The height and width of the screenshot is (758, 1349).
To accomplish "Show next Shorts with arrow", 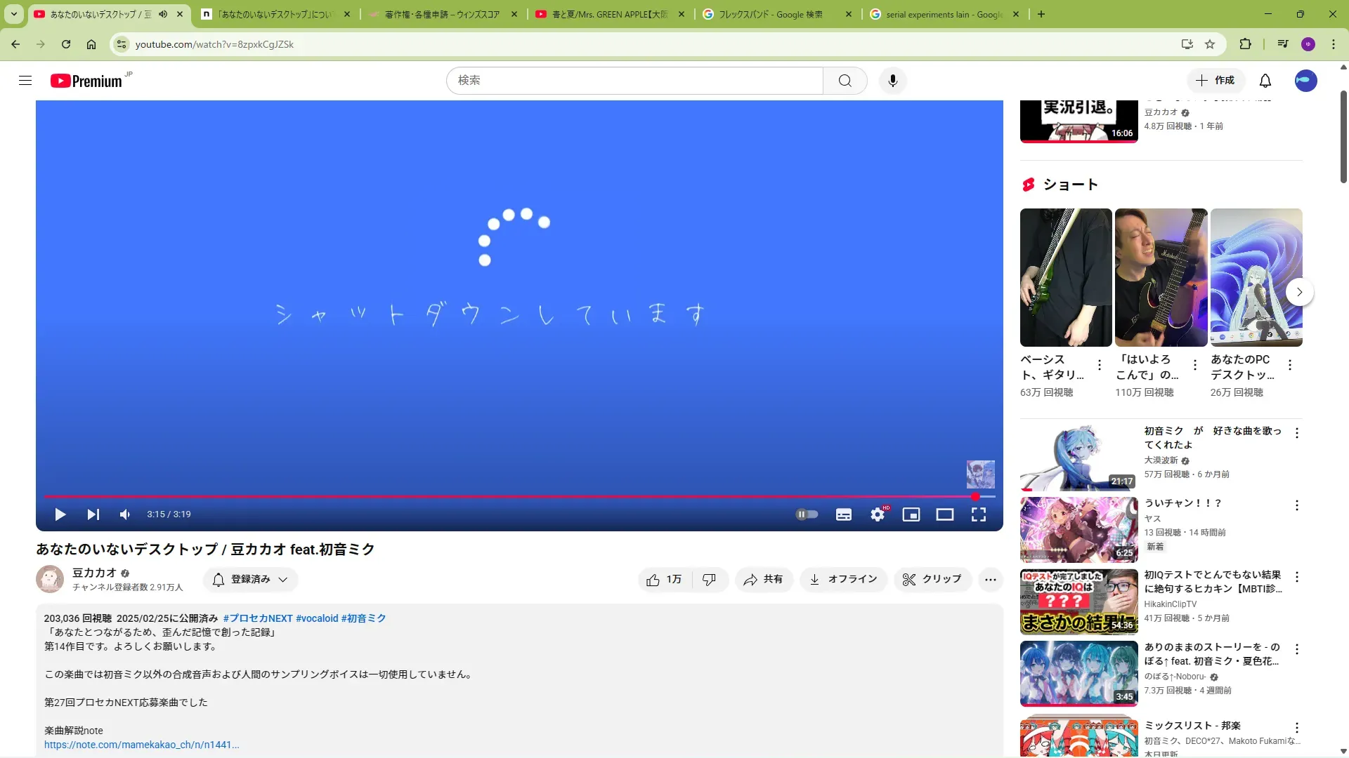I will coord(1300,292).
